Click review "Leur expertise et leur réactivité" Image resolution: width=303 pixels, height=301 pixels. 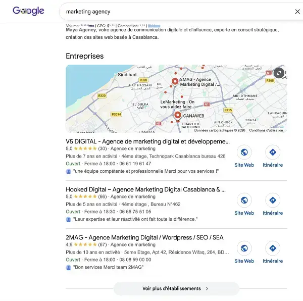[x=135, y=219]
